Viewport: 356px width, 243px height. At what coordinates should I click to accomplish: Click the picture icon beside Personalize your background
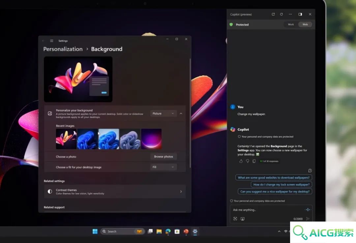click(50, 114)
